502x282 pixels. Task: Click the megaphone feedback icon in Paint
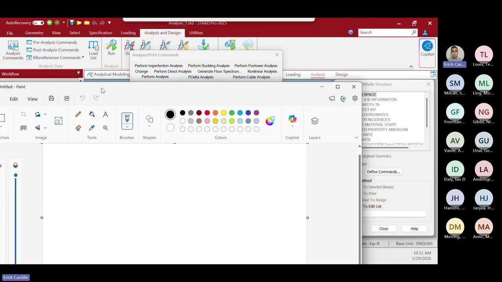332,98
